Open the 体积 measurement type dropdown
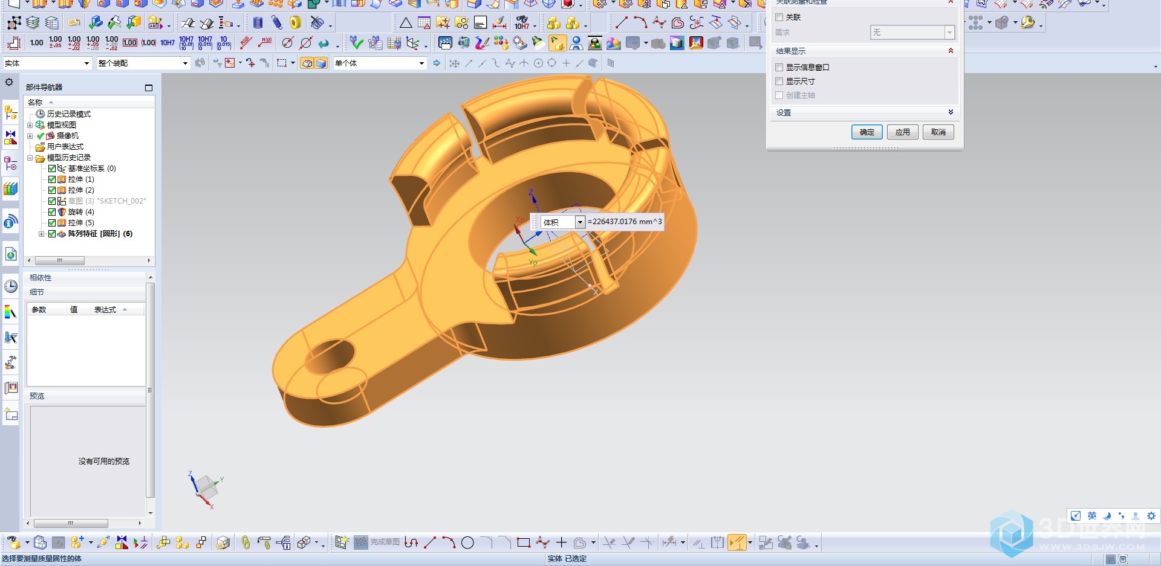Screen dimensions: 1161x566 [x=580, y=222]
